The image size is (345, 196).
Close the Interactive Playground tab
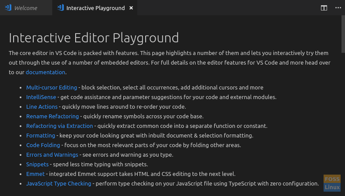[x=131, y=8]
